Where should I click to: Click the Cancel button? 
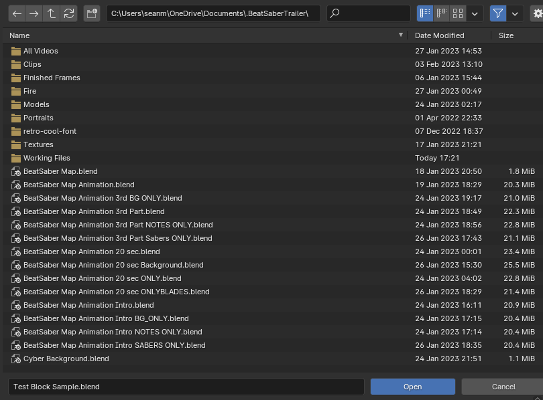(x=503, y=387)
